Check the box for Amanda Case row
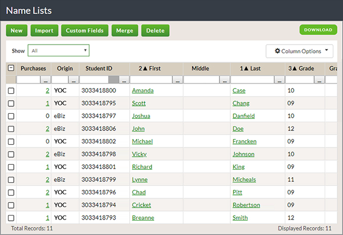The image size is (343, 235). 11,91
